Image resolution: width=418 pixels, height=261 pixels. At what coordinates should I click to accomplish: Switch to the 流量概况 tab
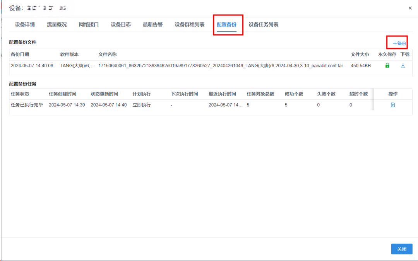57,24
